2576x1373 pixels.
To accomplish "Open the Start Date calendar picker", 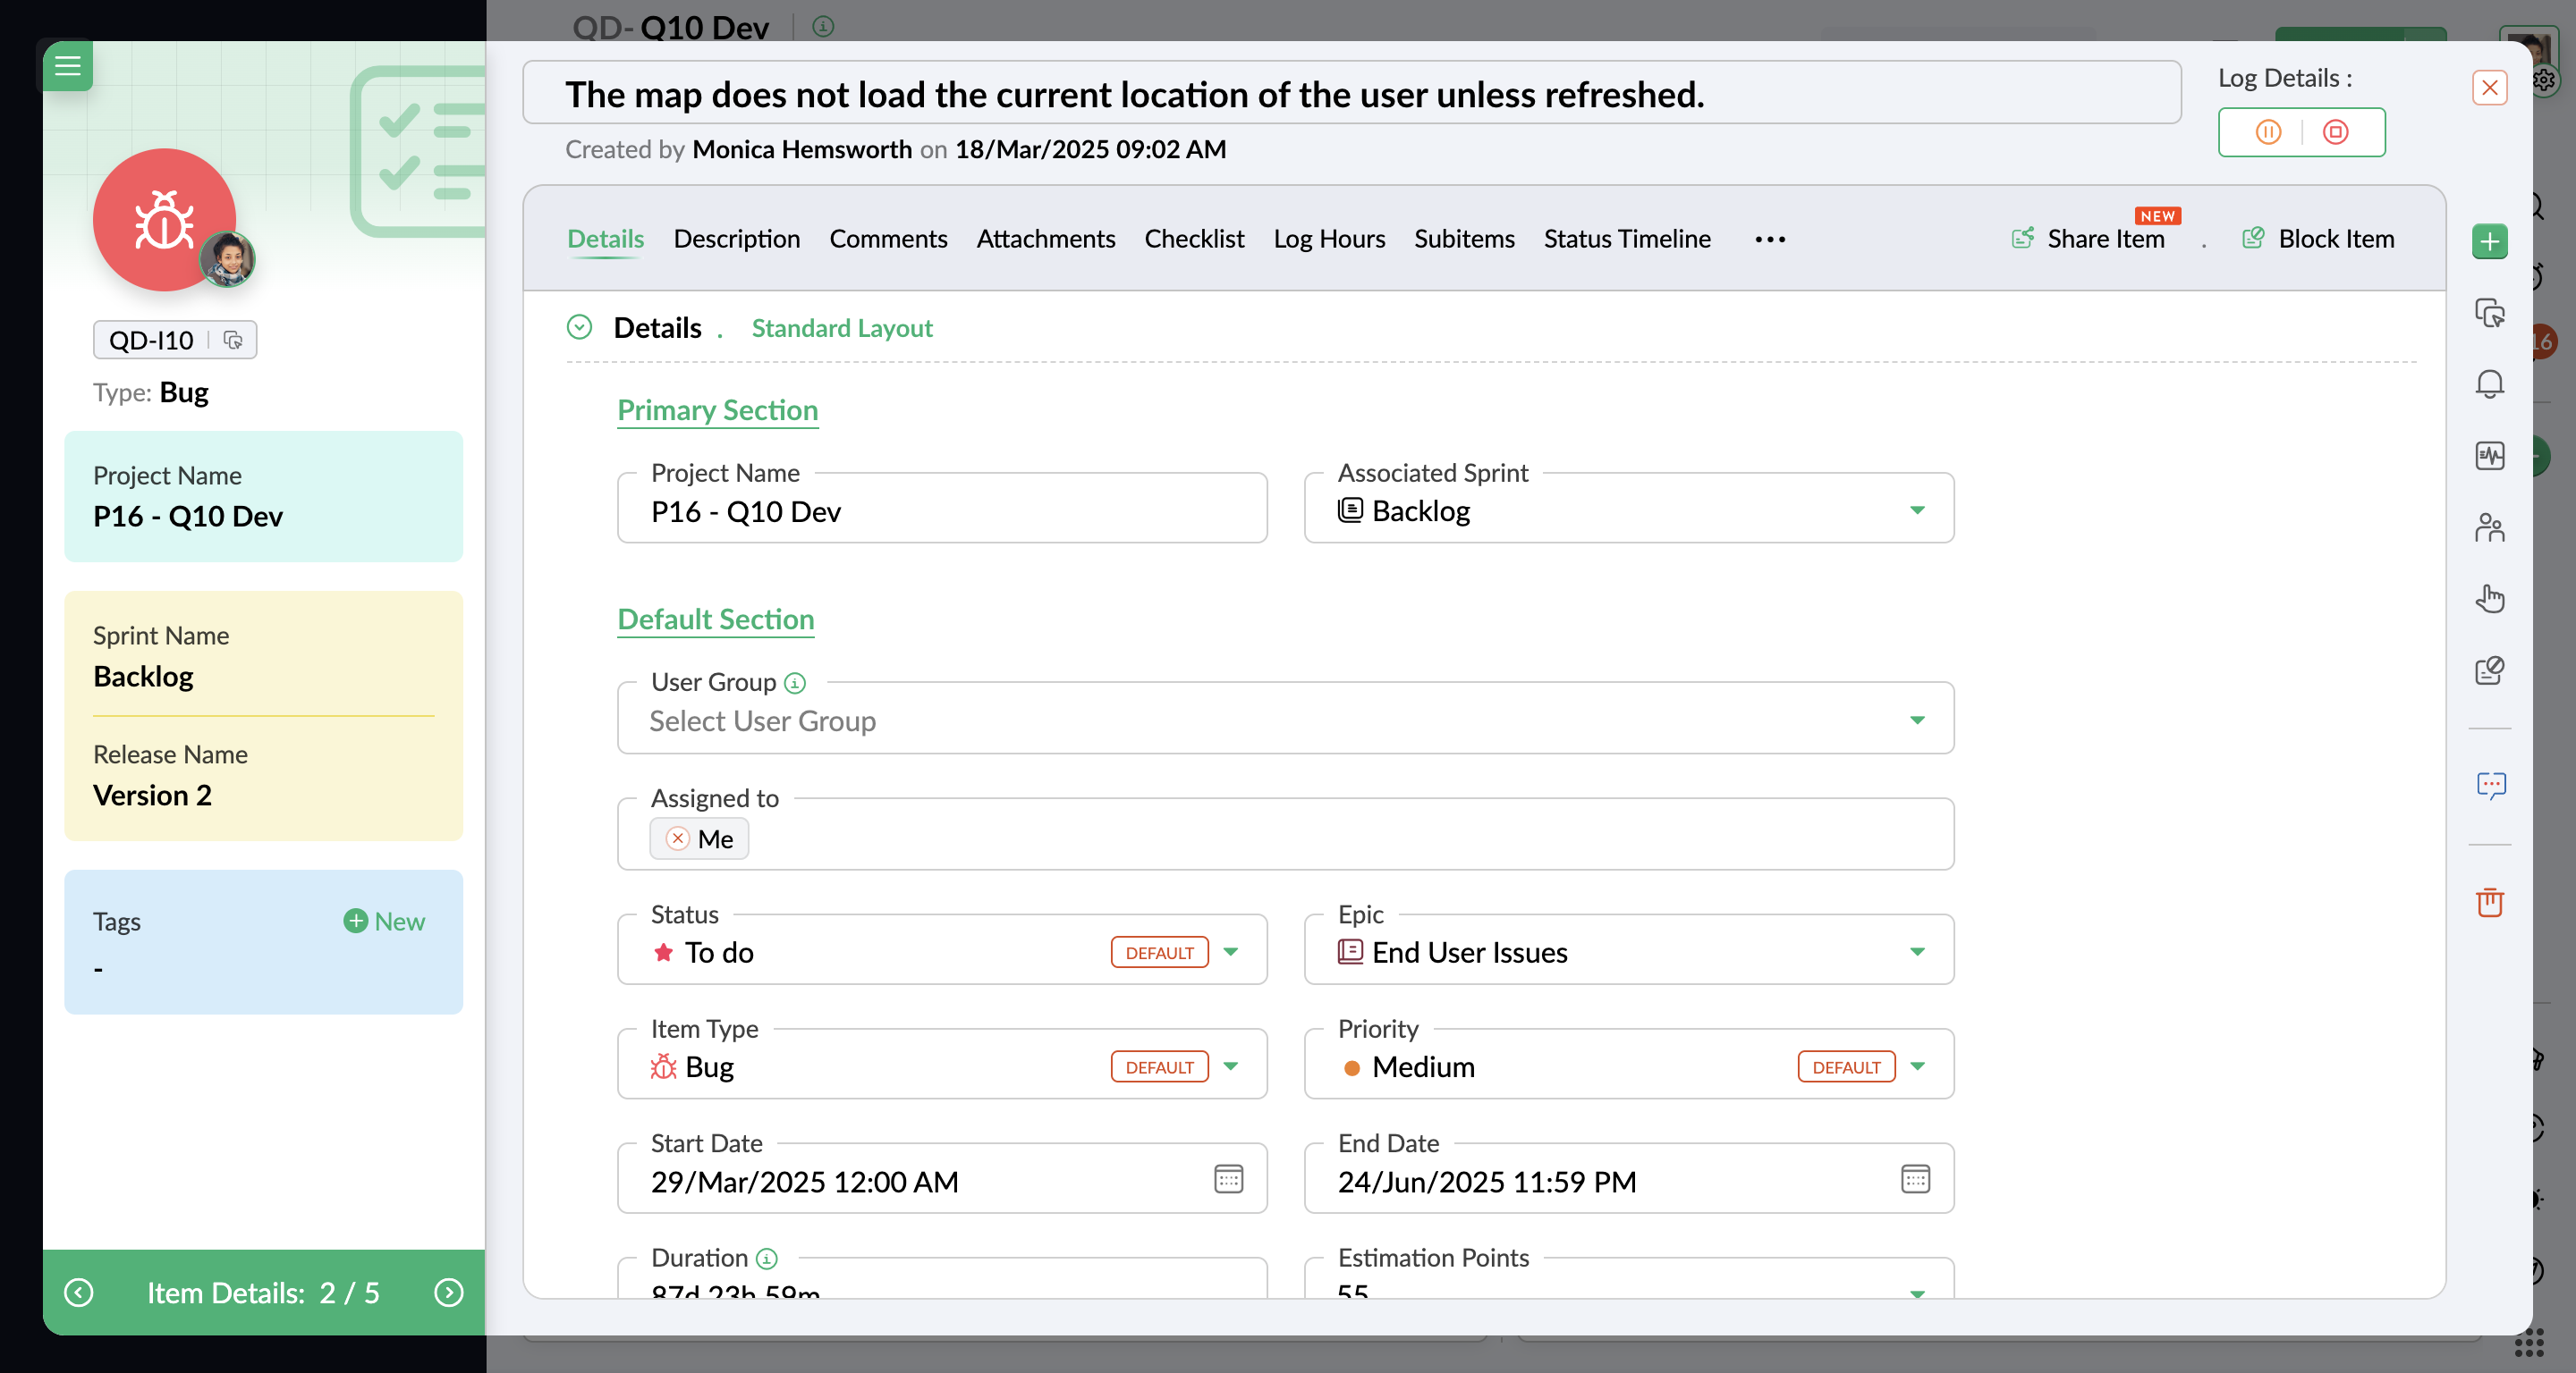I will coord(1228,1179).
